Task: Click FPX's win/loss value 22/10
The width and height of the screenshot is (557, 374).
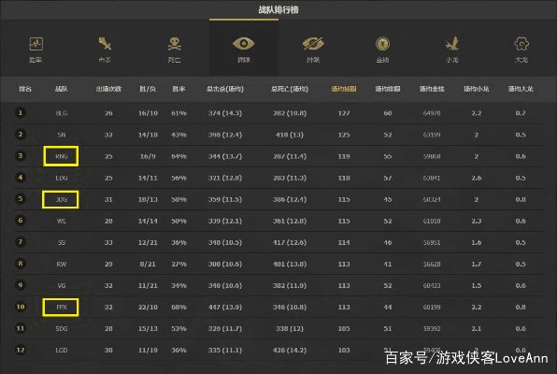Action: 148,308
